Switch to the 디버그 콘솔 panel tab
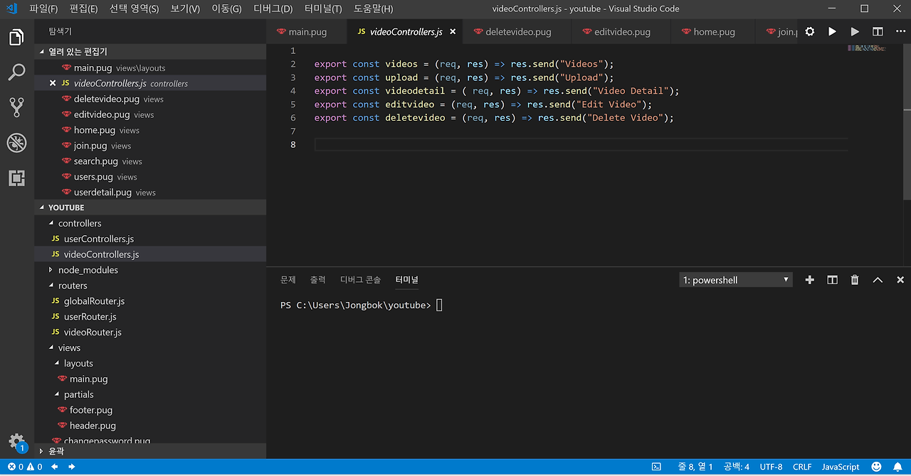 (x=360, y=280)
